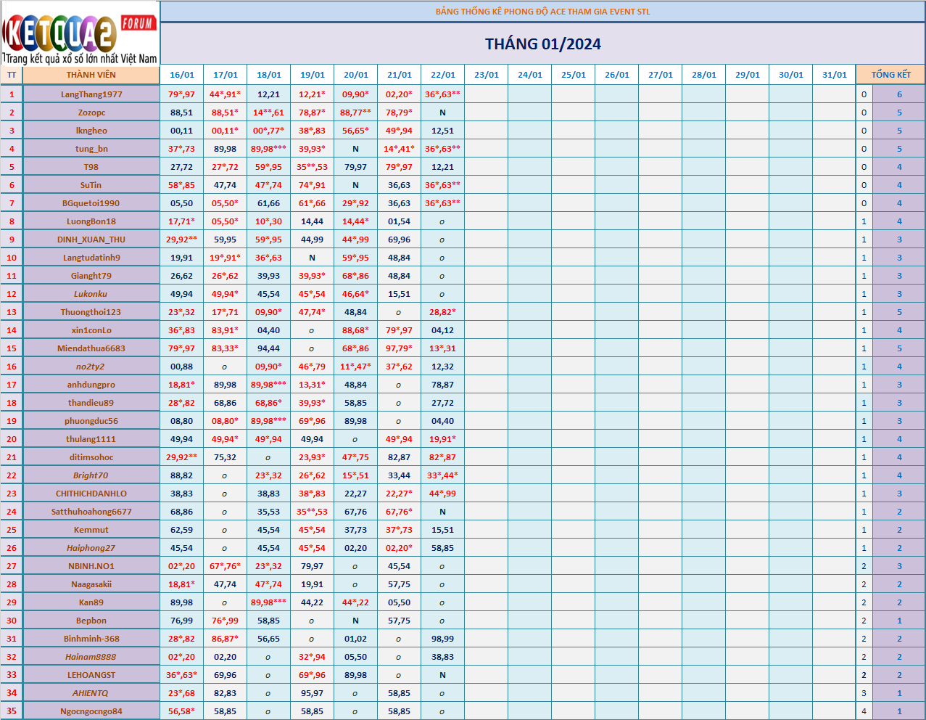926x720 pixels.
Task: Click BGquetoi1990's '61*,66' cell
Action: pyautogui.click(x=313, y=203)
